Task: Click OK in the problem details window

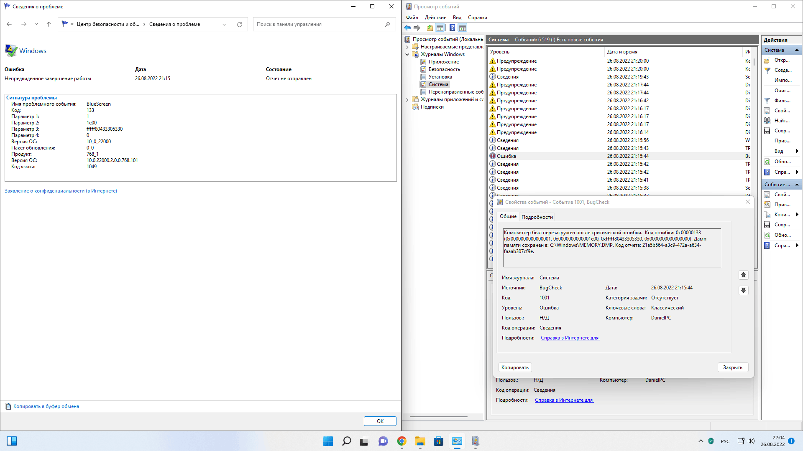Action: [x=380, y=421]
